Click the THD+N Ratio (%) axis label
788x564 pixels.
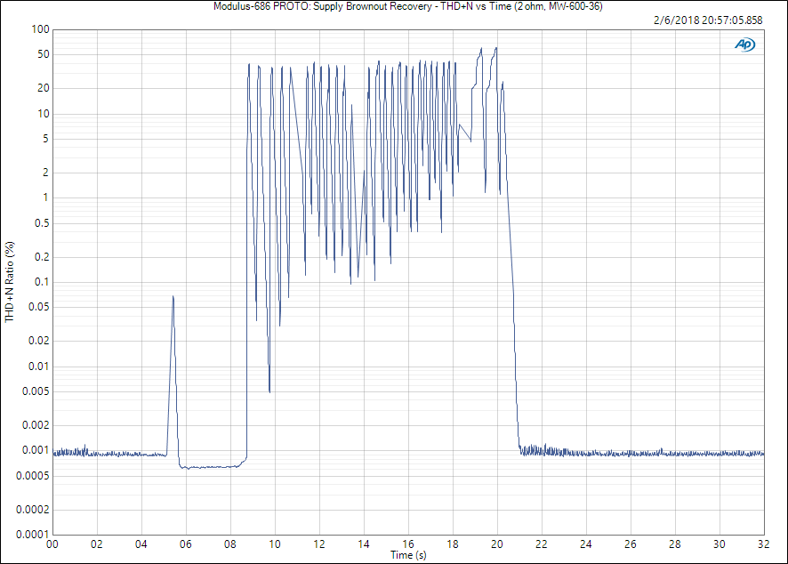[x=10, y=282]
